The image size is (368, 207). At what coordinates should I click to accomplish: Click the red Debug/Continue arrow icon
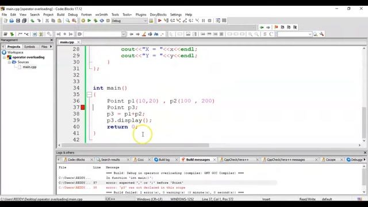[x=160, y=21]
